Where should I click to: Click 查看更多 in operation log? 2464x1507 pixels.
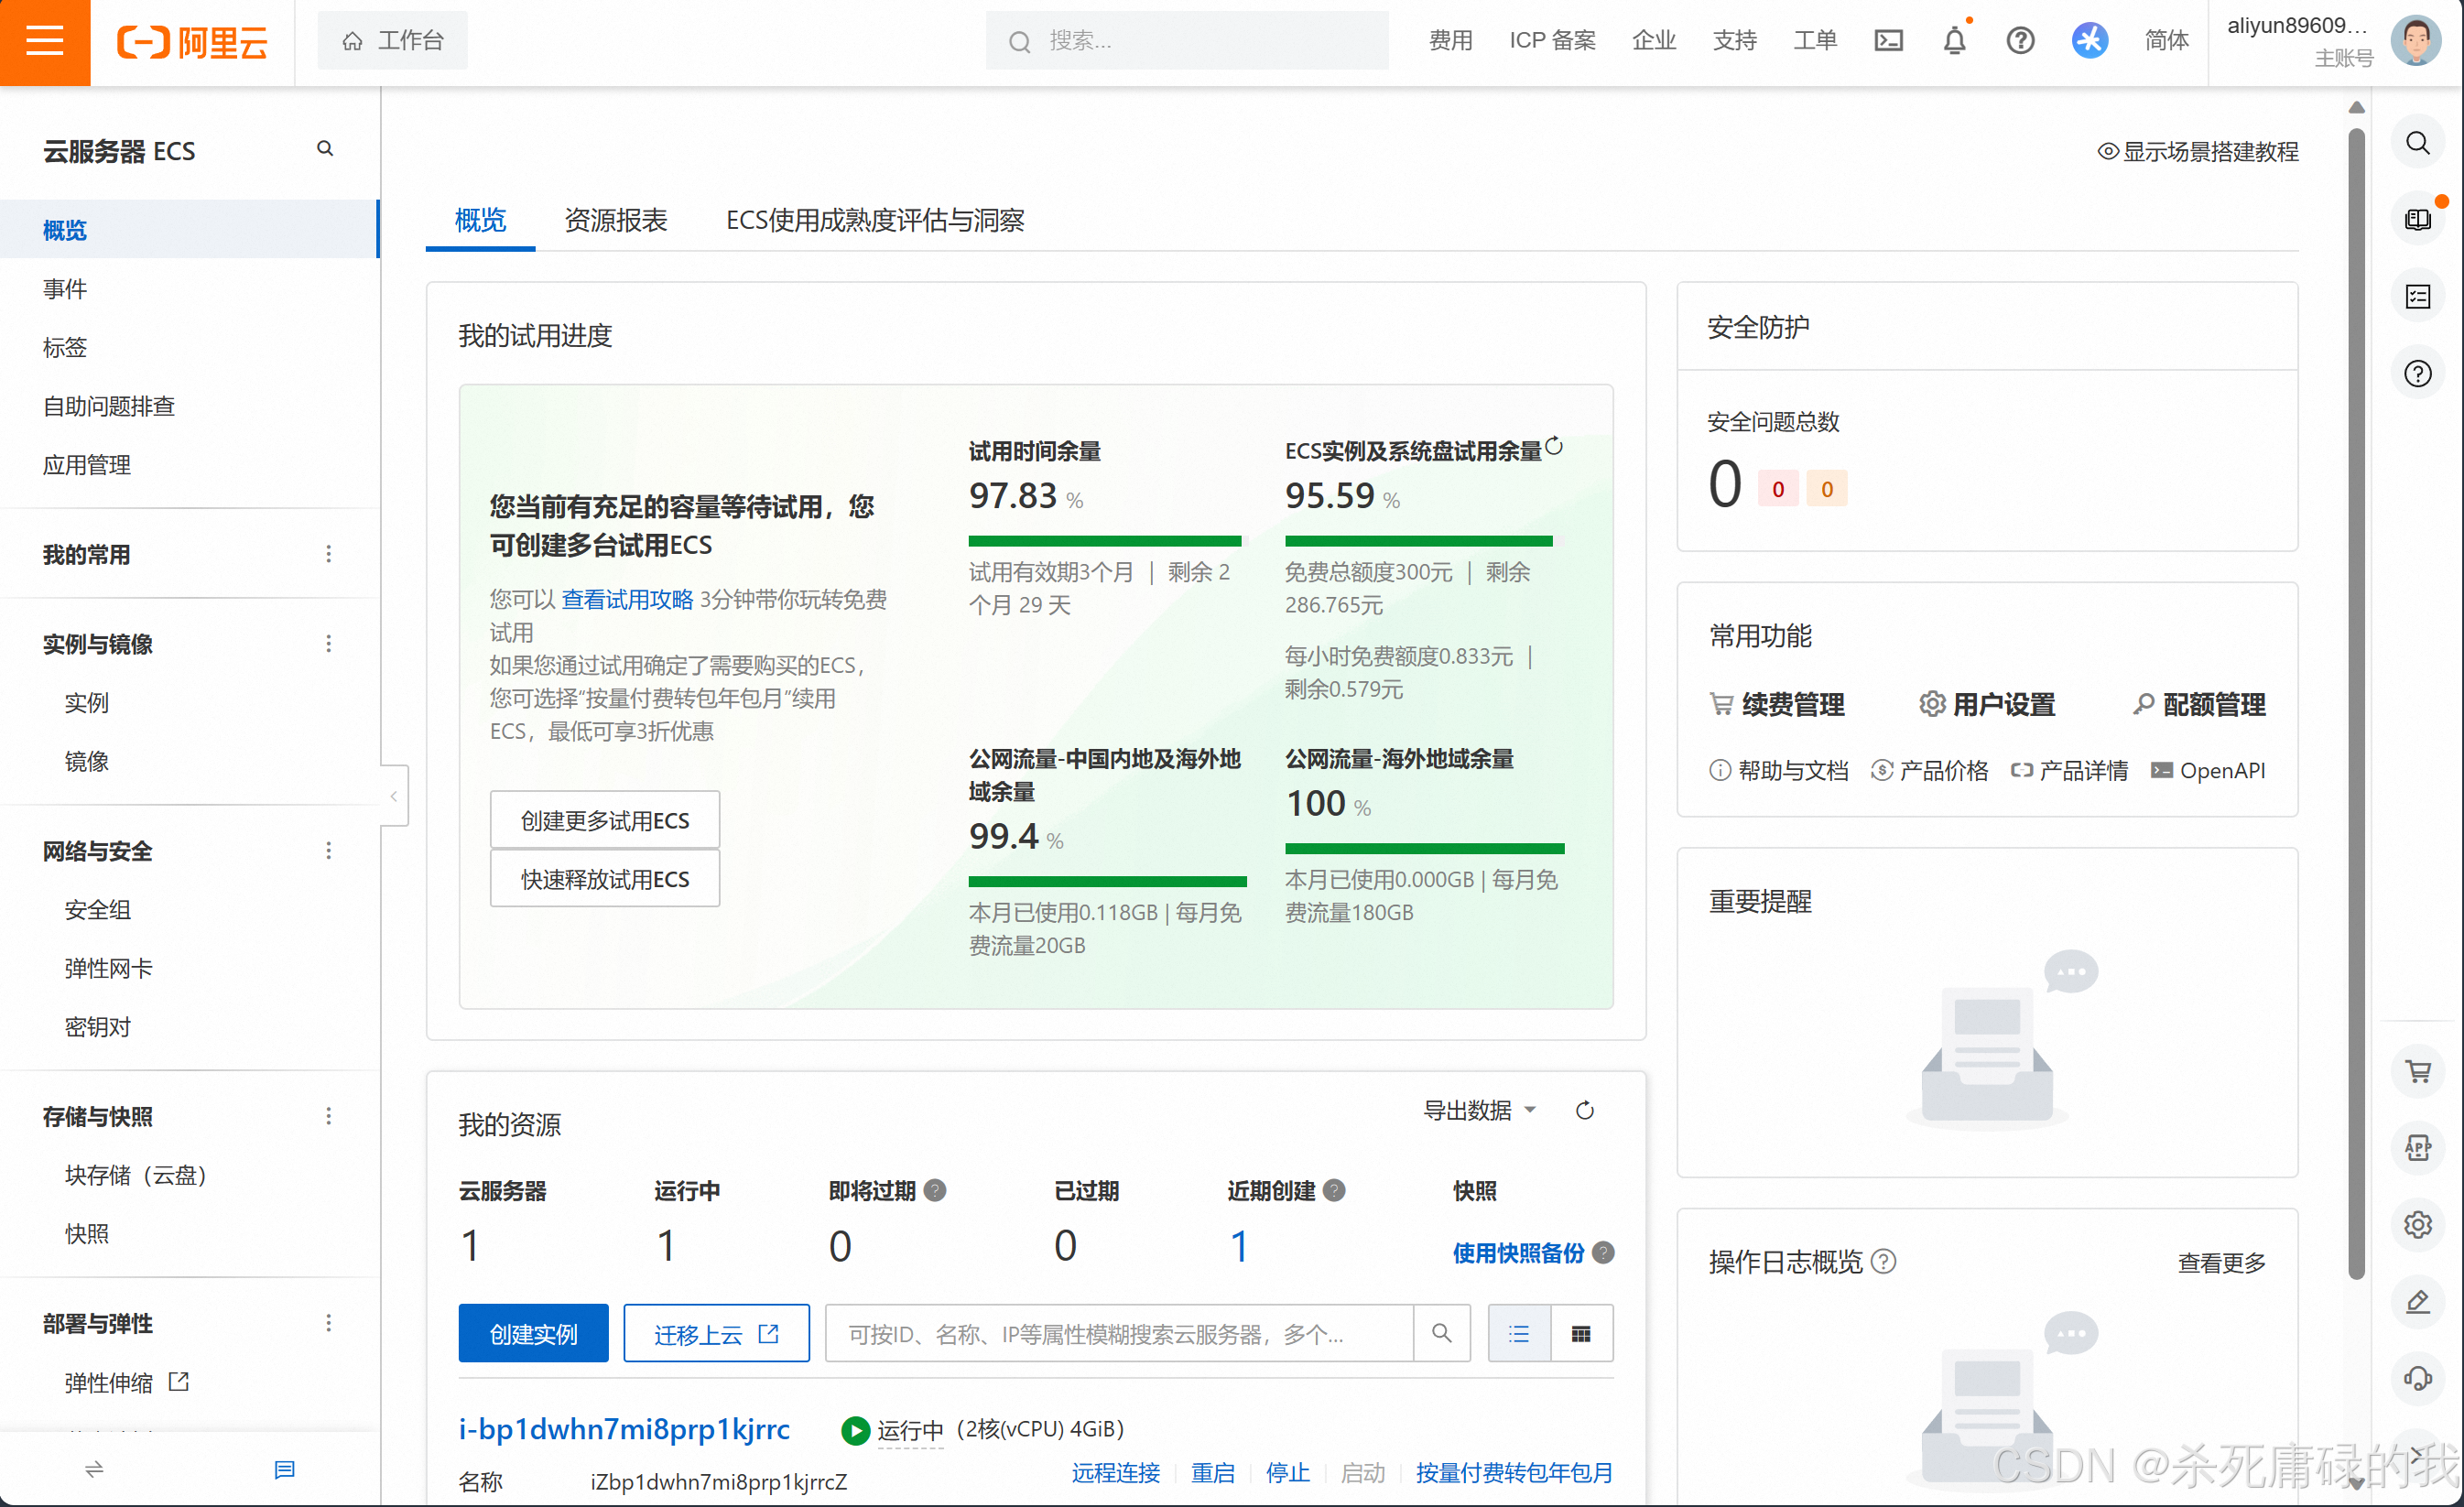point(2221,1263)
